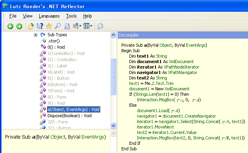The image size is (248, 153).
Task: Open the language selector dropdown in toolbar
Action: click(x=77, y=26)
